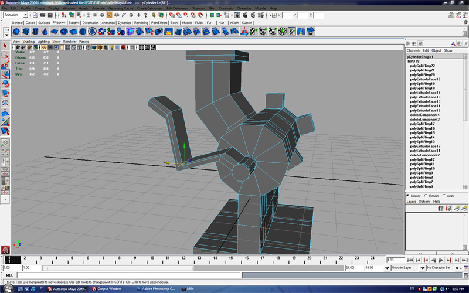Click the polygon cone shelf icon
The image size is (469, 293).
(45, 31)
